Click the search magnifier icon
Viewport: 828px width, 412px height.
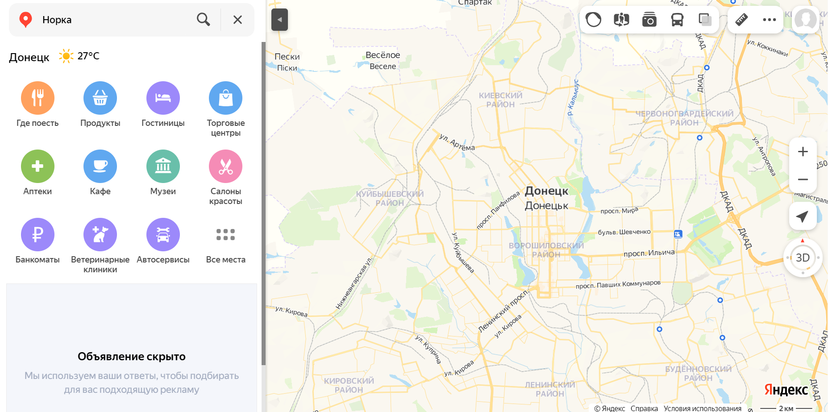click(204, 20)
